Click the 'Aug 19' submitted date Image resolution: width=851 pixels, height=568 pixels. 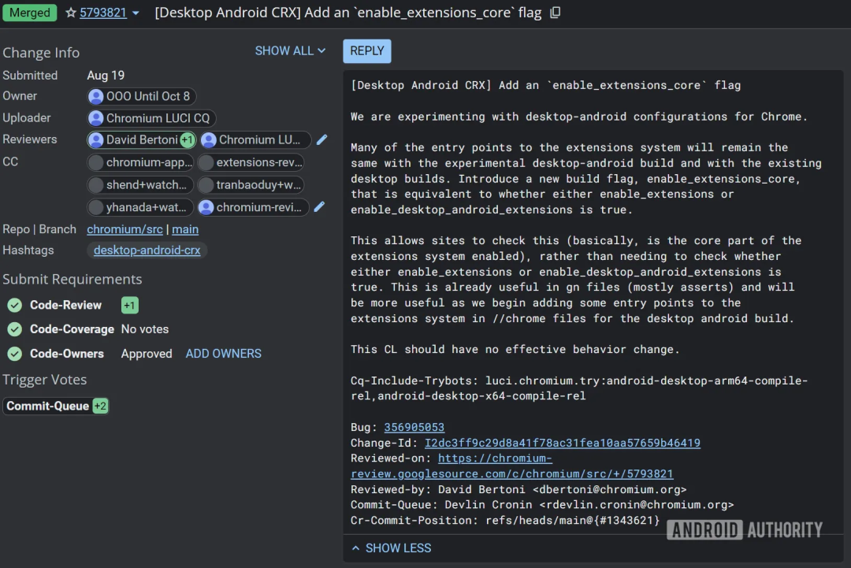point(106,76)
